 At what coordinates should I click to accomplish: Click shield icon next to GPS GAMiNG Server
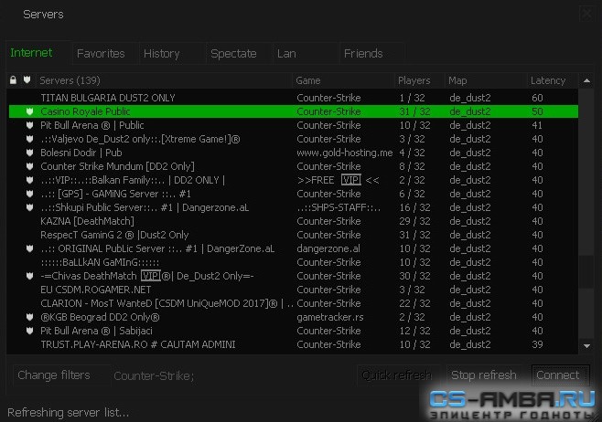pos(29,194)
